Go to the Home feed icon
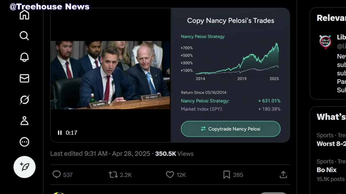346x194 pixels. [24, 15]
